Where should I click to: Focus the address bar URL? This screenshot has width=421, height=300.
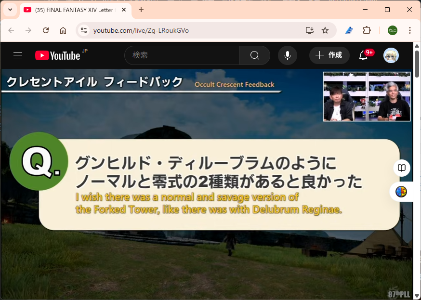(x=141, y=31)
